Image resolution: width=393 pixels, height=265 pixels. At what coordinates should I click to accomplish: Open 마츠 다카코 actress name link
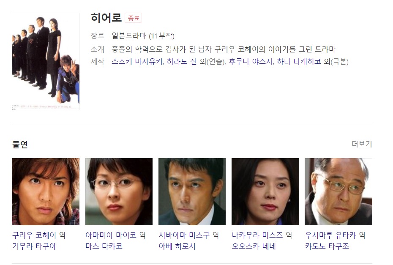pyautogui.click(x=104, y=246)
